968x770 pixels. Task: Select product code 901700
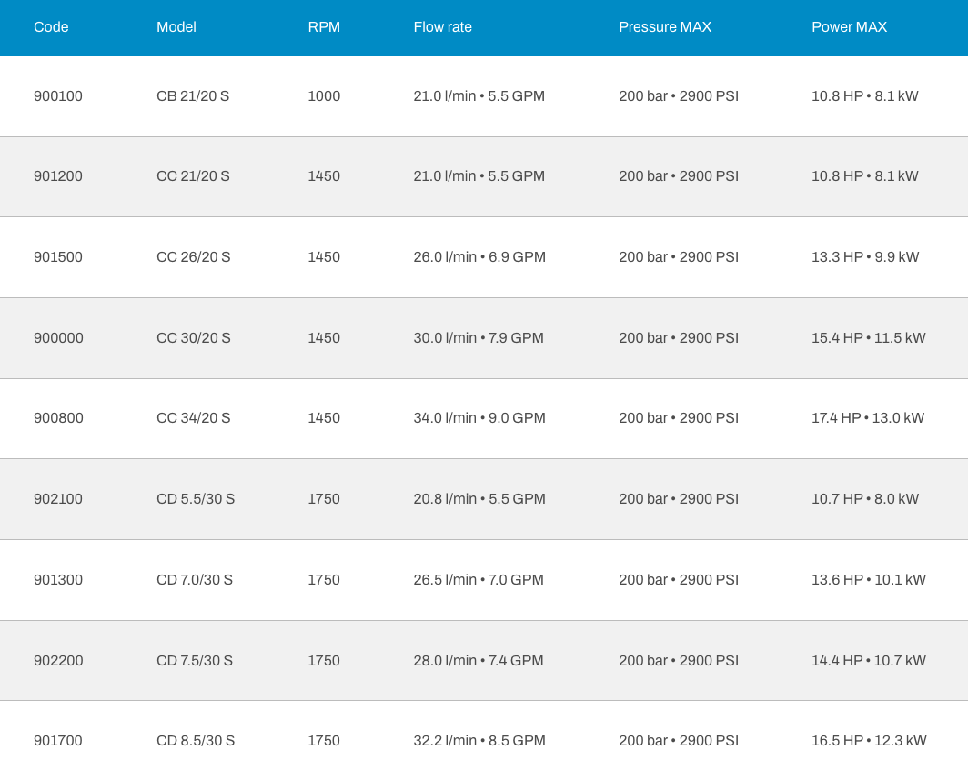point(58,741)
